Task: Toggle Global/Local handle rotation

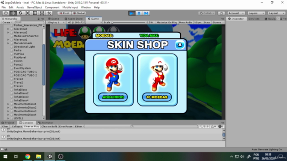Action: 79,13
